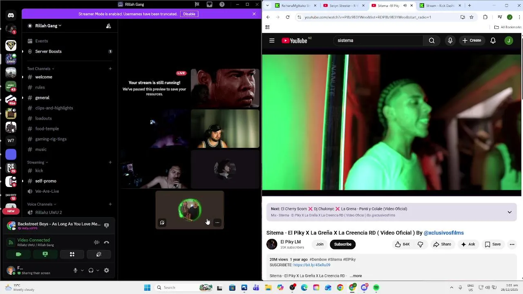The height and width of the screenshot is (294, 523).
Task: Click Disable in Streamer Mode banner
Action: point(189,14)
